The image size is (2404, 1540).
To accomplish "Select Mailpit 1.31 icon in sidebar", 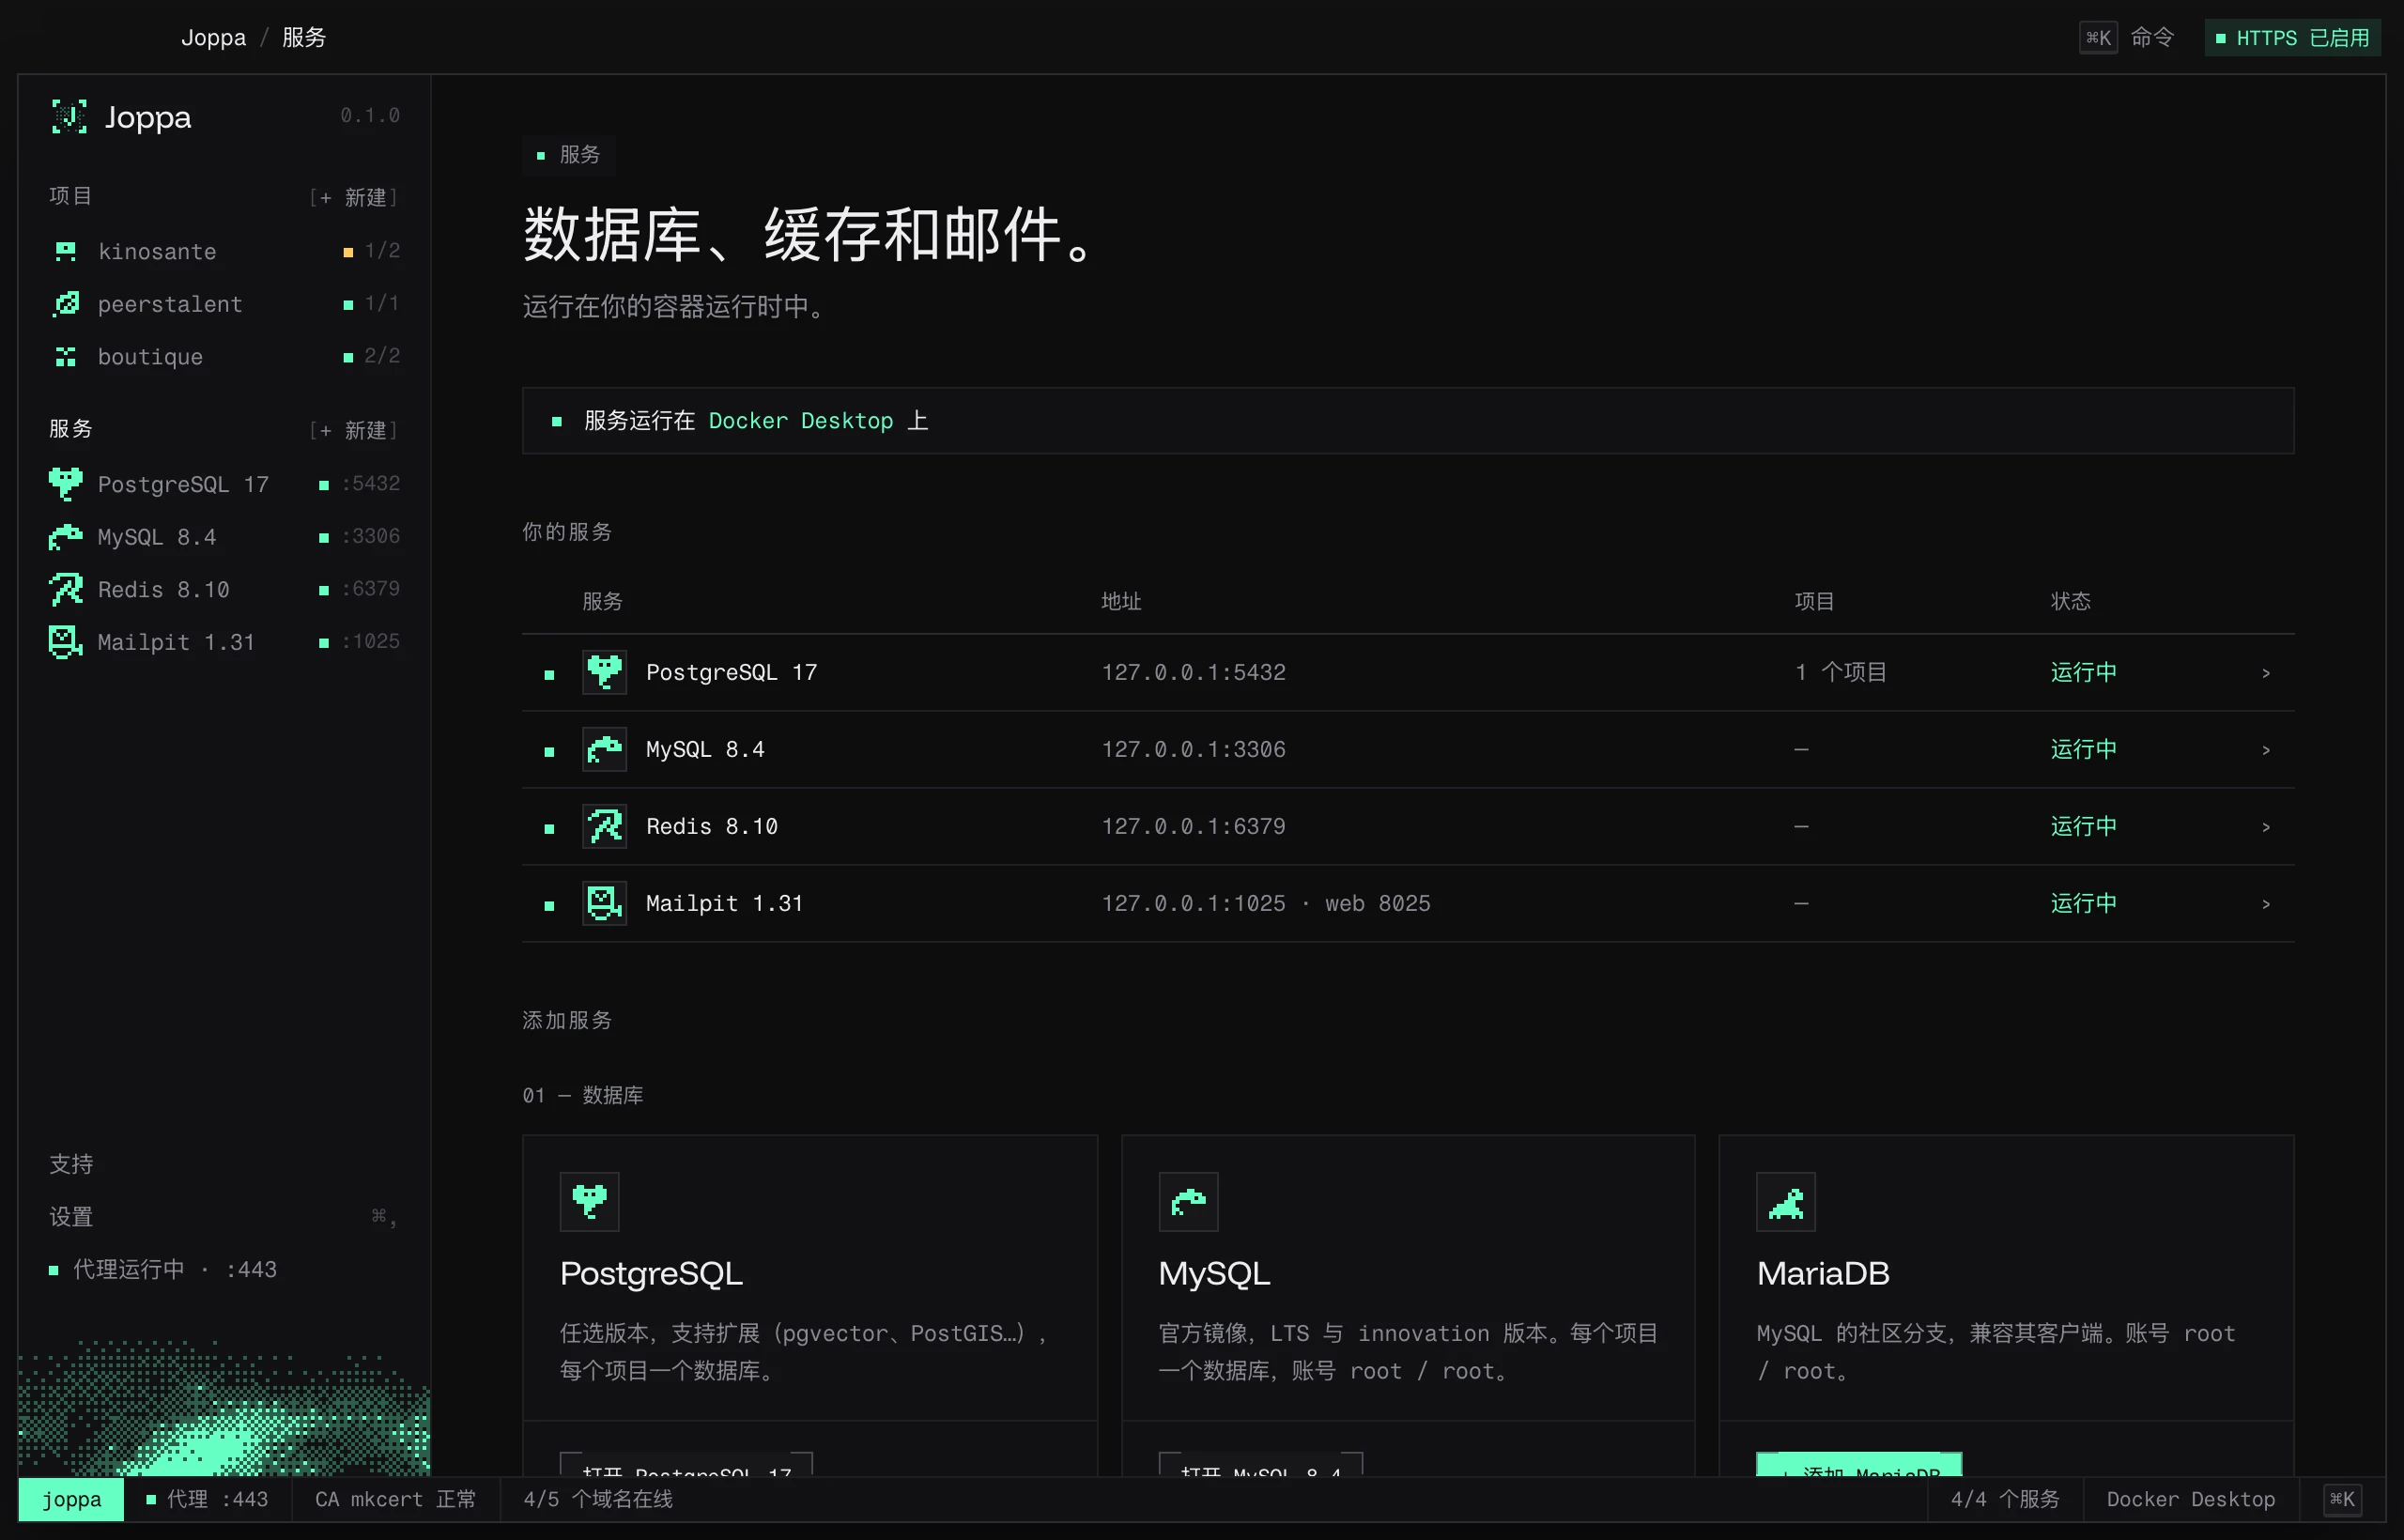I will pos(66,642).
